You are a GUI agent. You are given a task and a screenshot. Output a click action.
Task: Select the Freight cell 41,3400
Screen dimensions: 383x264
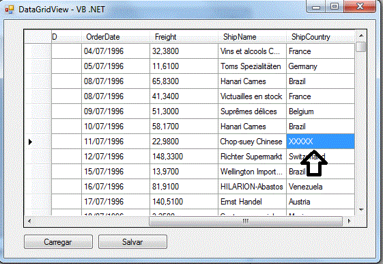point(184,96)
